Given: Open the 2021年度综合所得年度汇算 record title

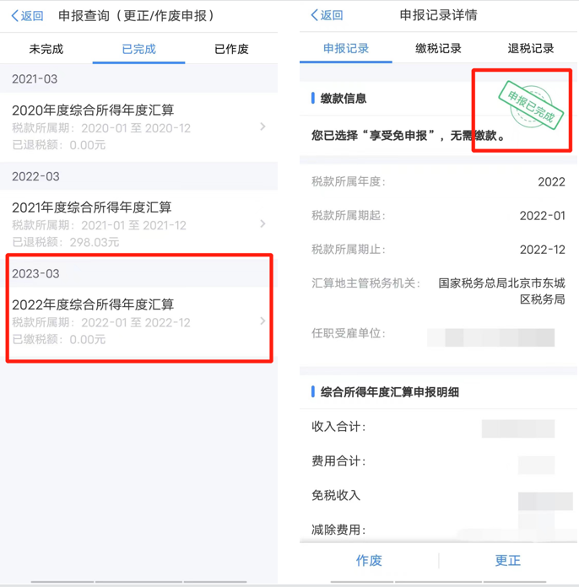Looking at the screenshot, I should [91, 207].
